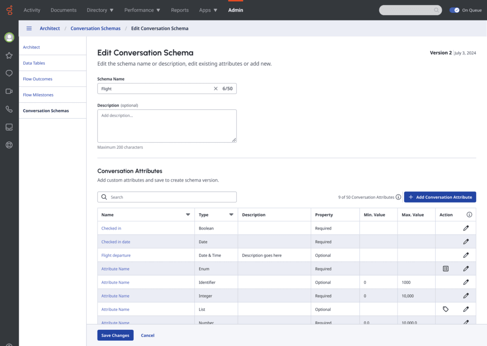Select the phone icon in the left sidebar
Image resolution: width=487 pixels, height=346 pixels.
click(x=9, y=109)
